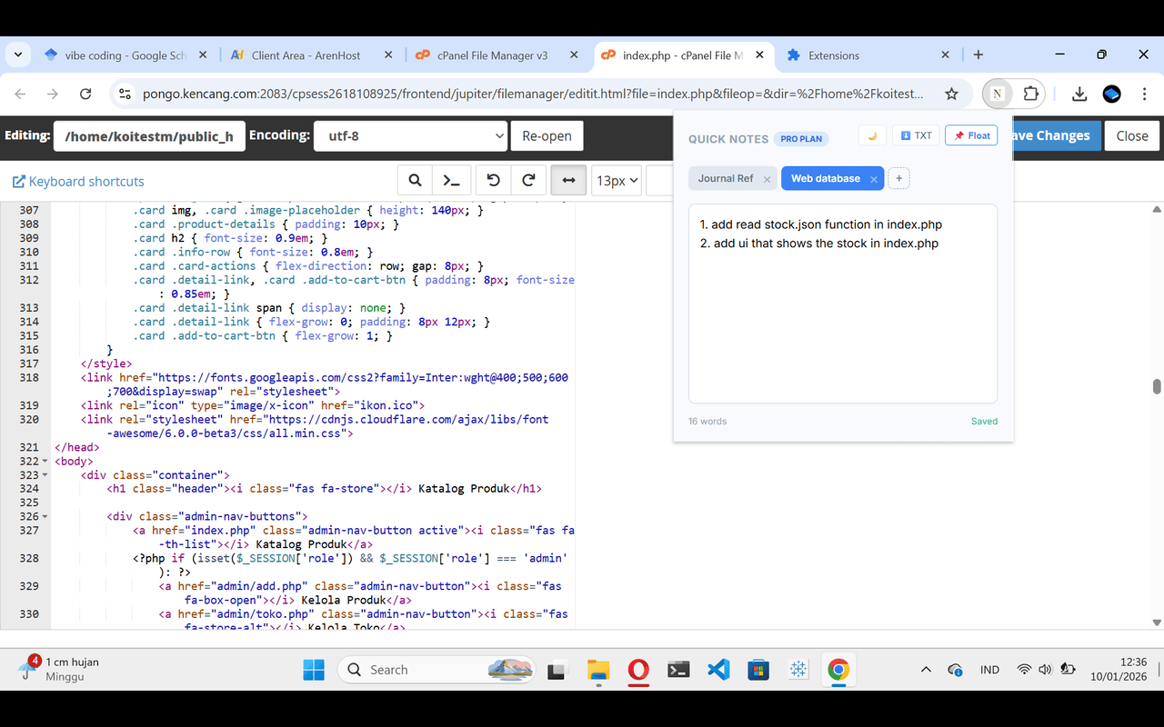
Task: Collapse the body tag fold arrow at line 322
Action: click(x=45, y=461)
